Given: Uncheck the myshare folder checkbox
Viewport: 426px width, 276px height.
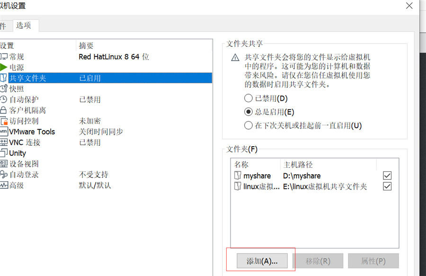Looking at the screenshot, I should click(x=387, y=176).
